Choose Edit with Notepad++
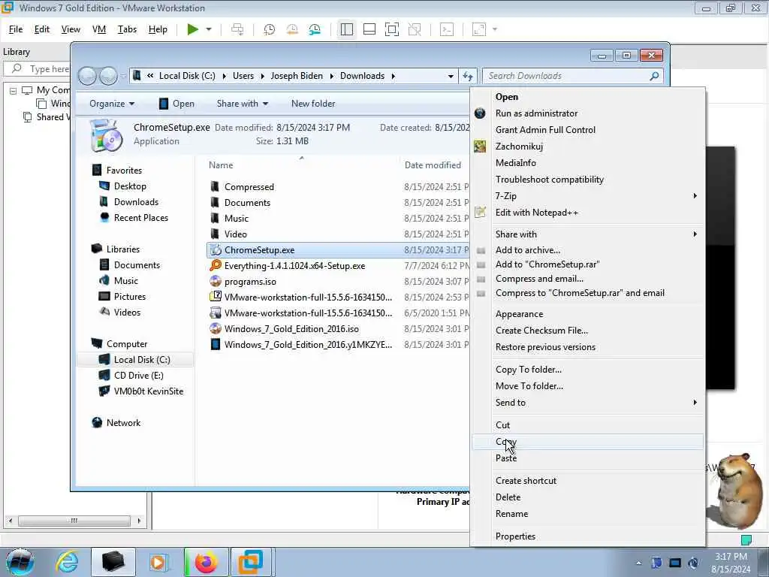 536,213
